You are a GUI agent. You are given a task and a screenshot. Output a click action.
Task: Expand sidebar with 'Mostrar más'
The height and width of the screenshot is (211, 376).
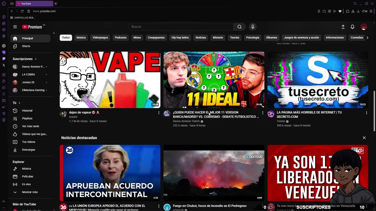[30, 192]
